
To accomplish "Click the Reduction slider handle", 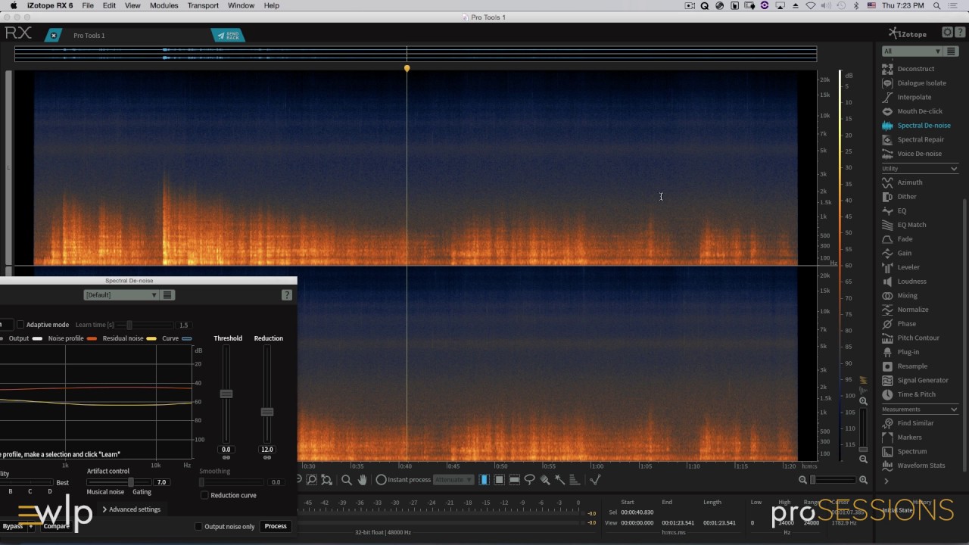I will click(266, 412).
